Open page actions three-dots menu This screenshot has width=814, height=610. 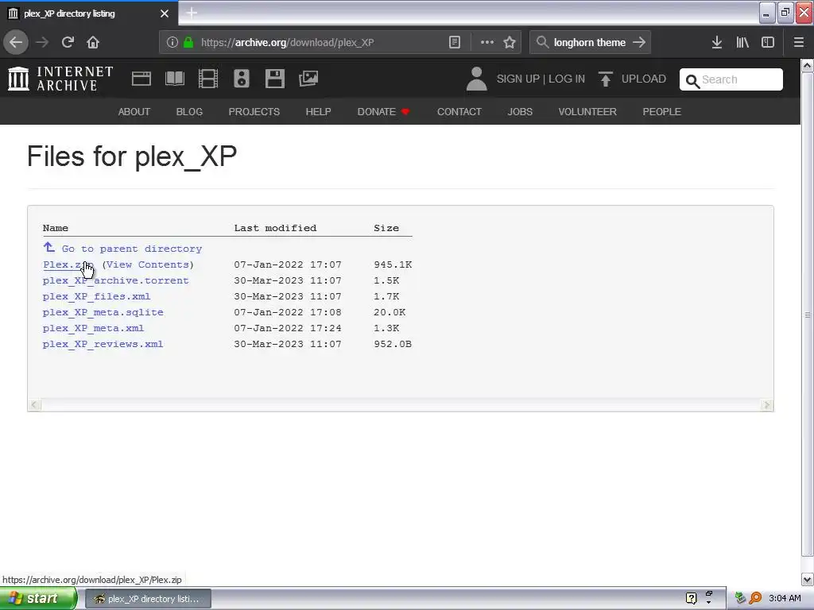pyautogui.click(x=487, y=43)
